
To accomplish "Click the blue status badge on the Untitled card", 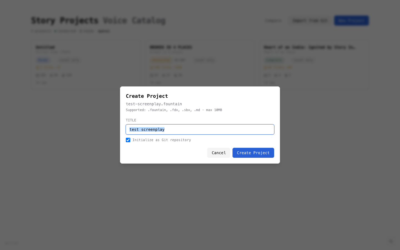I will 43,60.
